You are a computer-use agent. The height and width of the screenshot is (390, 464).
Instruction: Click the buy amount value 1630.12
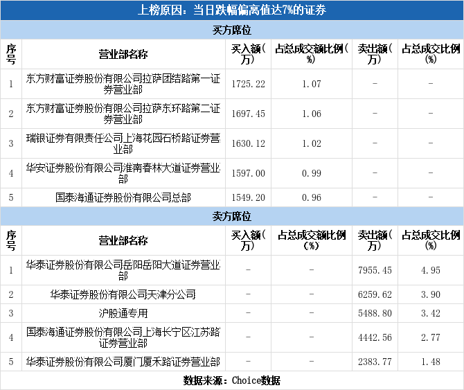tap(249, 143)
